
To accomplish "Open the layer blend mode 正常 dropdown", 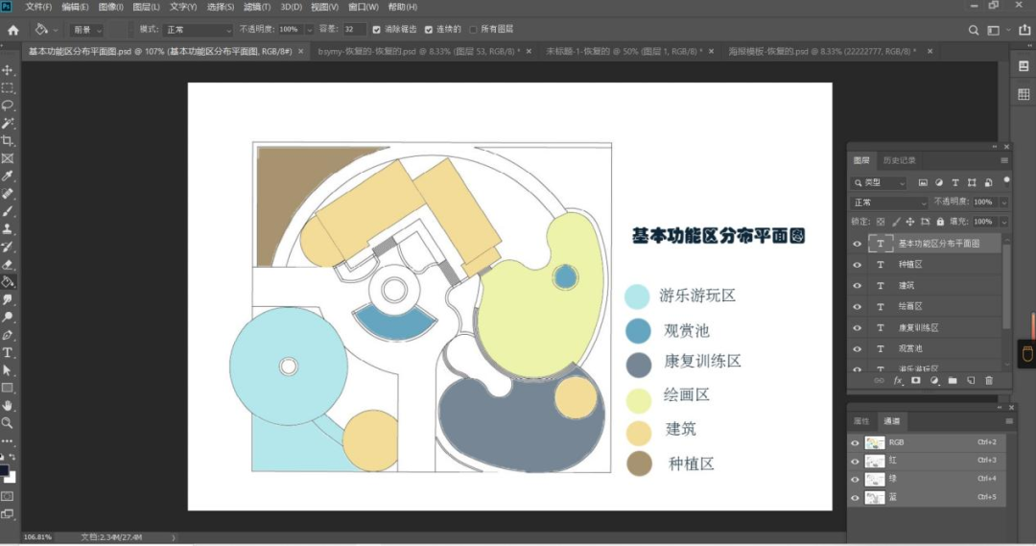I will click(889, 202).
